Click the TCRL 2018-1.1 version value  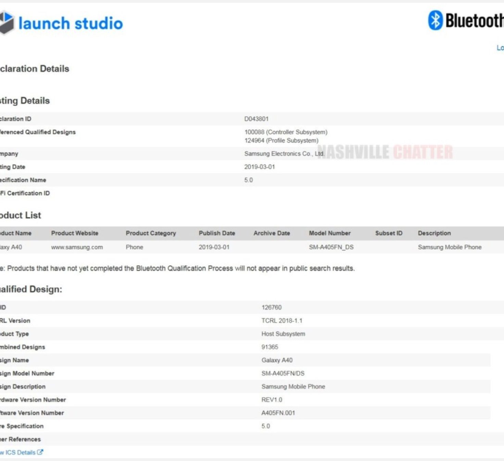point(282,321)
